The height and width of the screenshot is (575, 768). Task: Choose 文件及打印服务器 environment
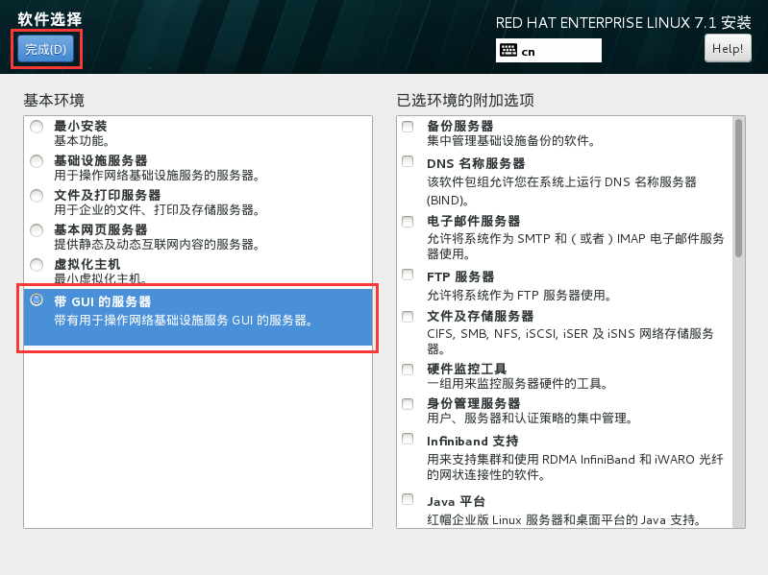(37, 196)
